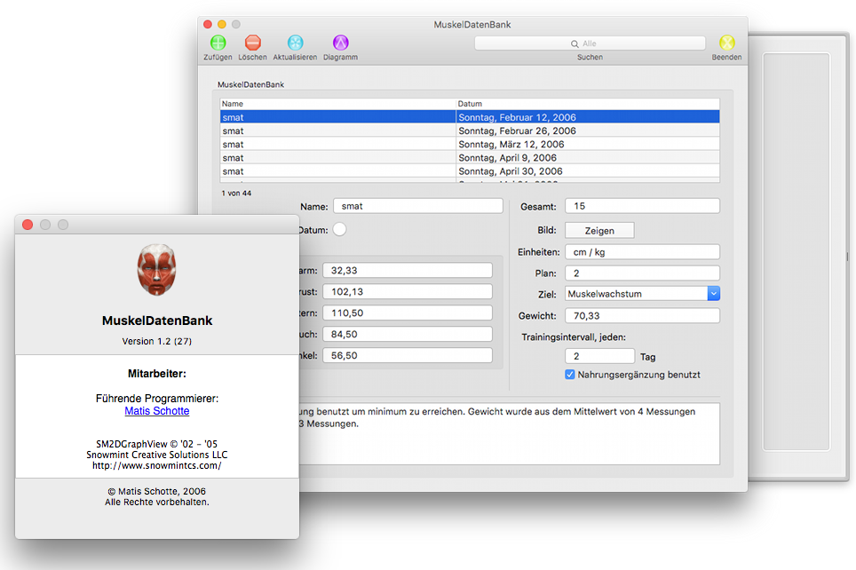Click the Trainingsintervall Tag number field
The image size is (856, 570).
(599, 356)
